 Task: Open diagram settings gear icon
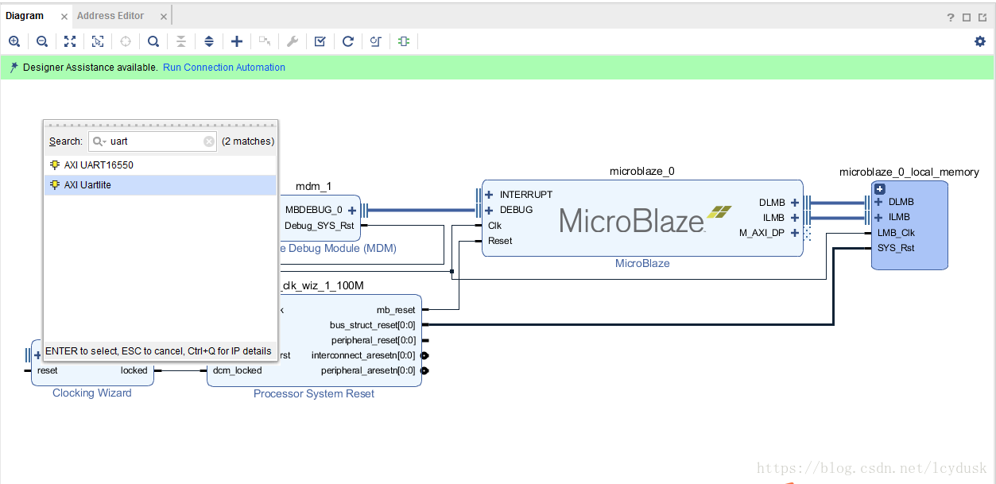tap(980, 41)
